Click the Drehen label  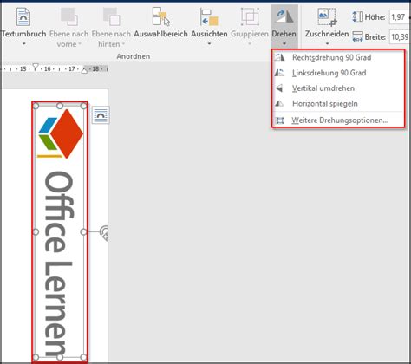pos(284,34)
